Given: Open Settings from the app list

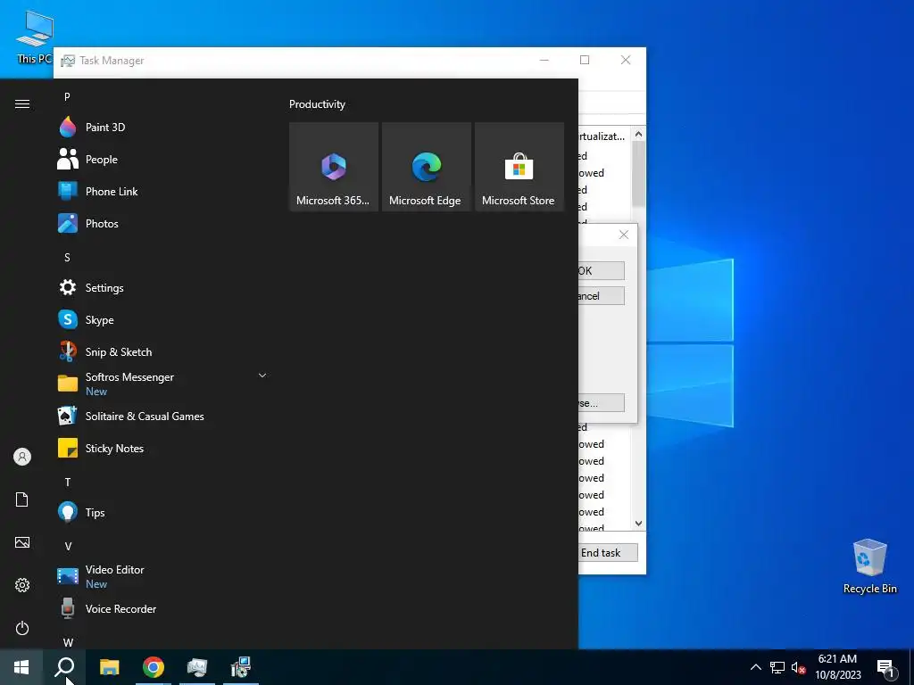Looking at the screenshot, I should pos(163,288).
